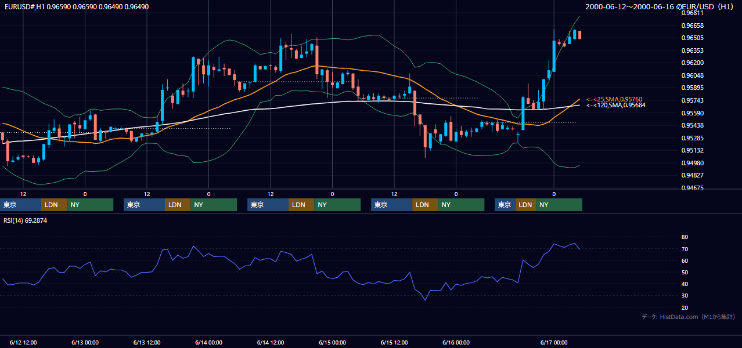742x348 pixels.
Task: Select the 0.96200 price axis label
Action: (x=693, y=63)
